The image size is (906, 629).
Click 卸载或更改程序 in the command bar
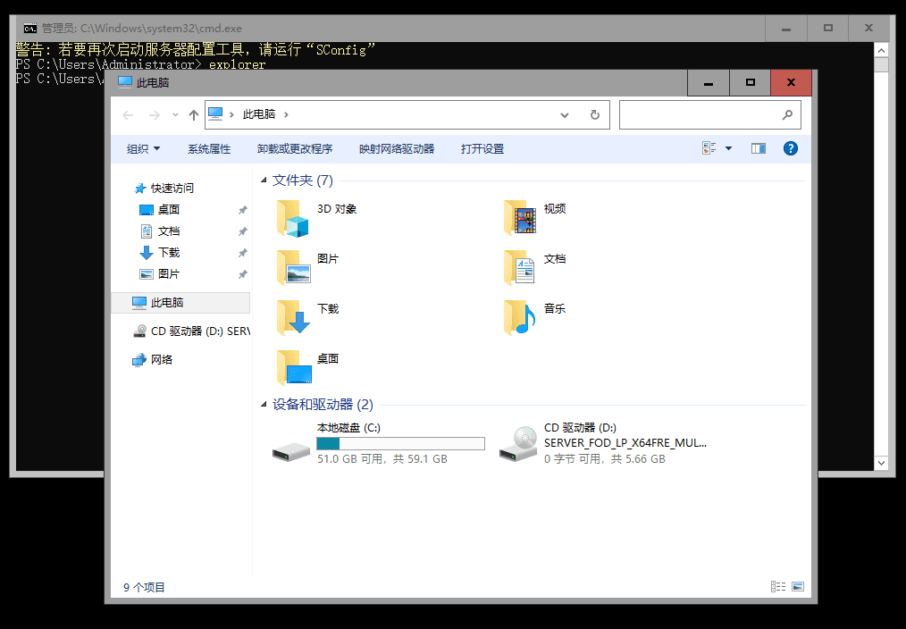(295, 149)
